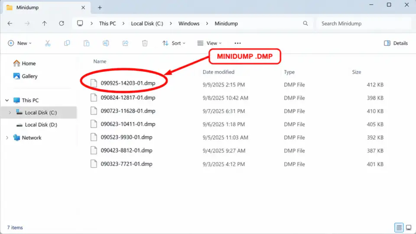
Task: Sort by the Type column header
Action: click(289, 72)
